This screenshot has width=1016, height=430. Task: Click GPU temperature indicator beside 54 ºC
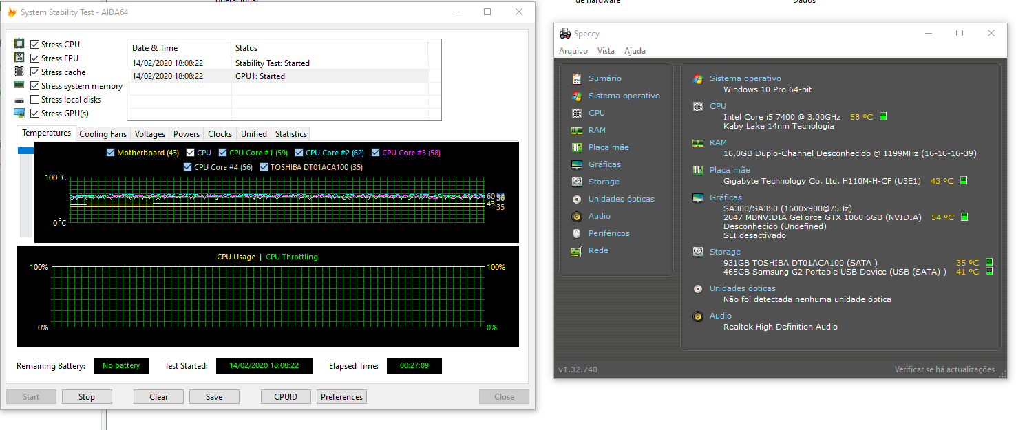point(964,217)
